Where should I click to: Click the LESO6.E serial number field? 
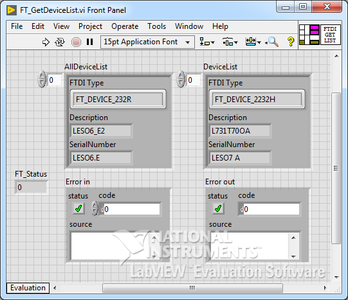[101, 158]
